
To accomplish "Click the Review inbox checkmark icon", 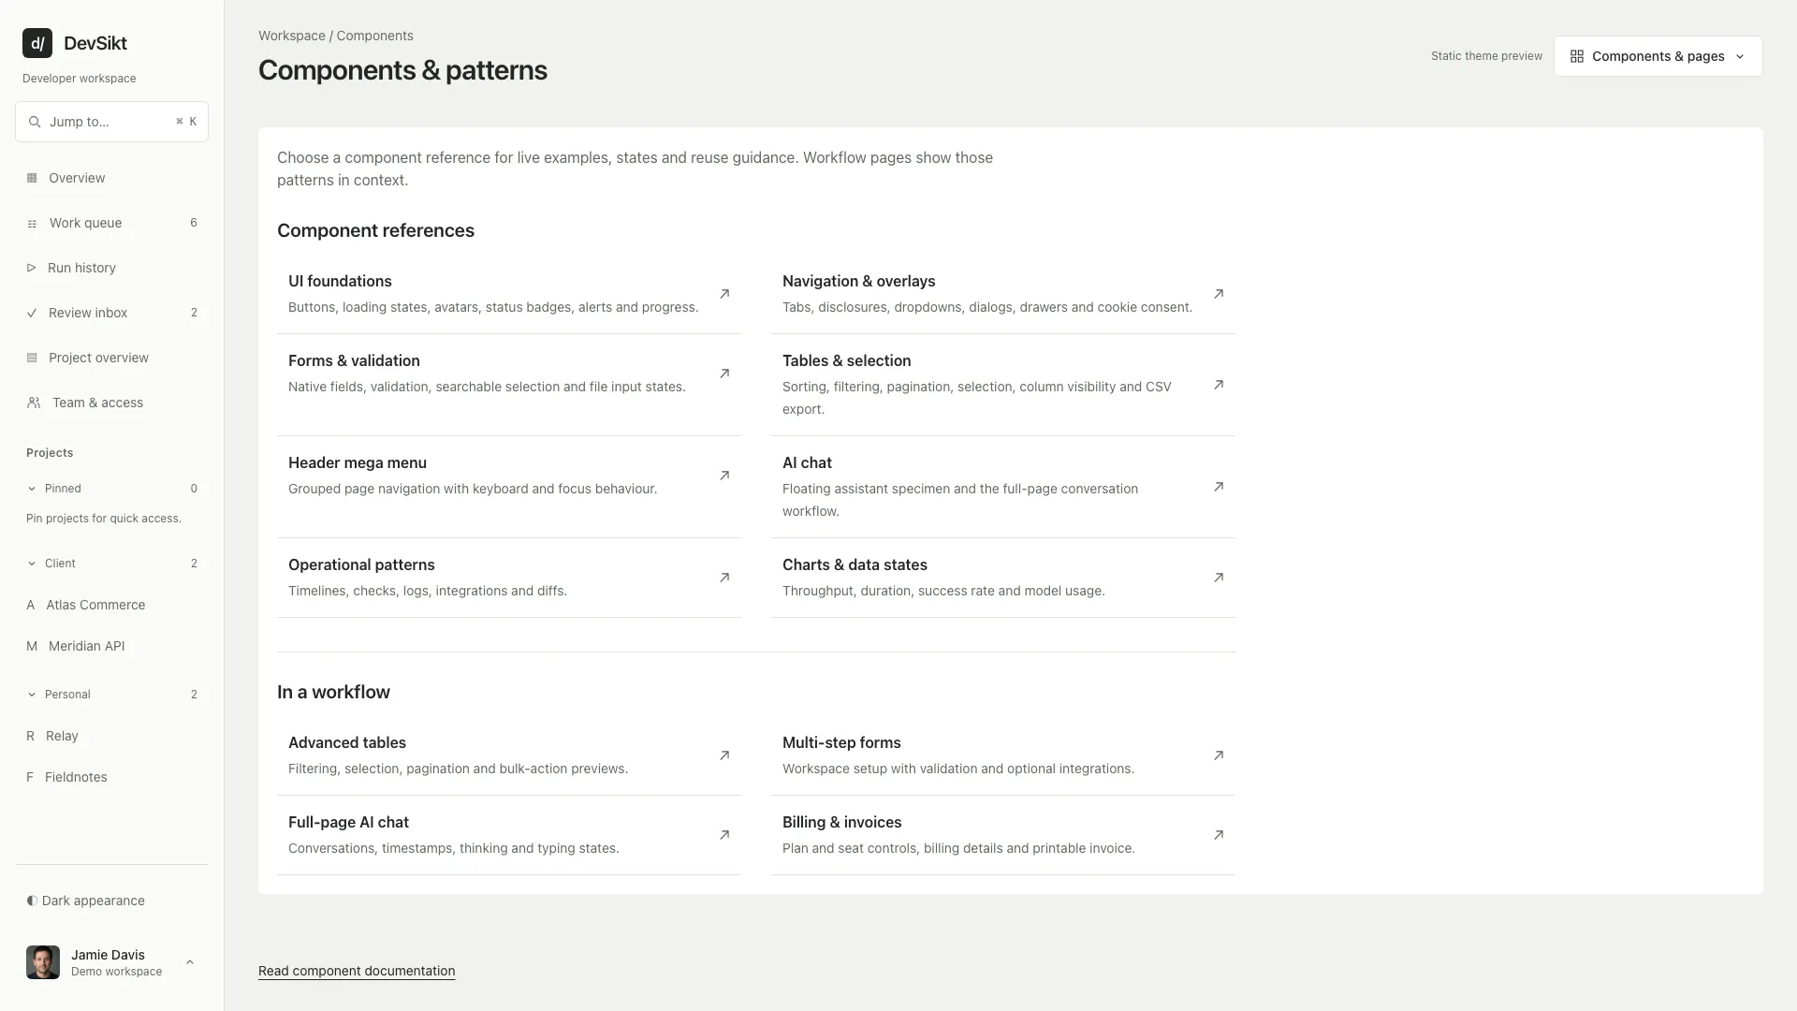I will click(x=32, y=313).
